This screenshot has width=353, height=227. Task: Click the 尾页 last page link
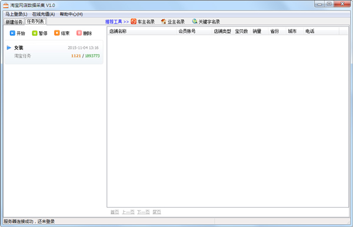(x=156, y=212)
